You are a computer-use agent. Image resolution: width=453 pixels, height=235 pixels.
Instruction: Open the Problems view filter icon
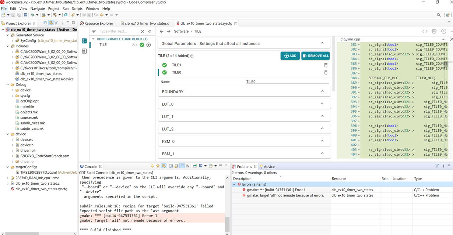coord(437,166)
